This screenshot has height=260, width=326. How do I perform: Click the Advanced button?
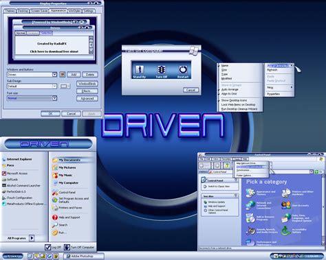click(87, 99)
